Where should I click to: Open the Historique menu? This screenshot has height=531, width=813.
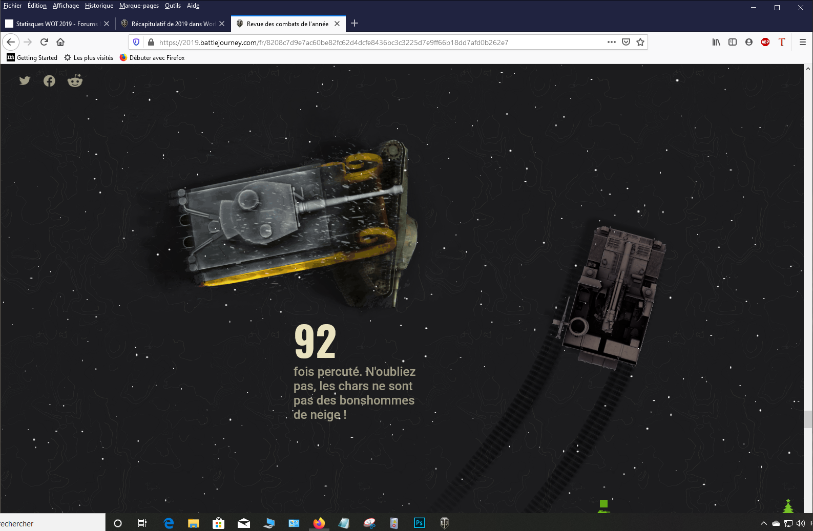tap(99, 6)
